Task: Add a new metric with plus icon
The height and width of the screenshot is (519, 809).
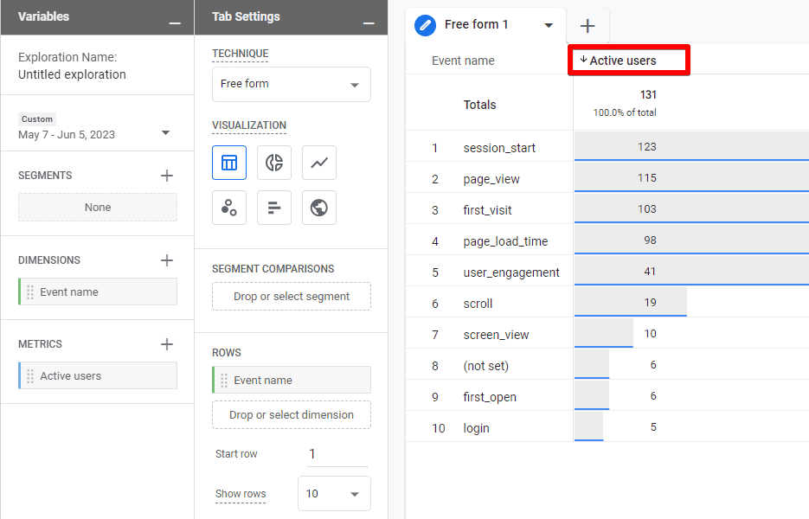Action: click(167, 344)
